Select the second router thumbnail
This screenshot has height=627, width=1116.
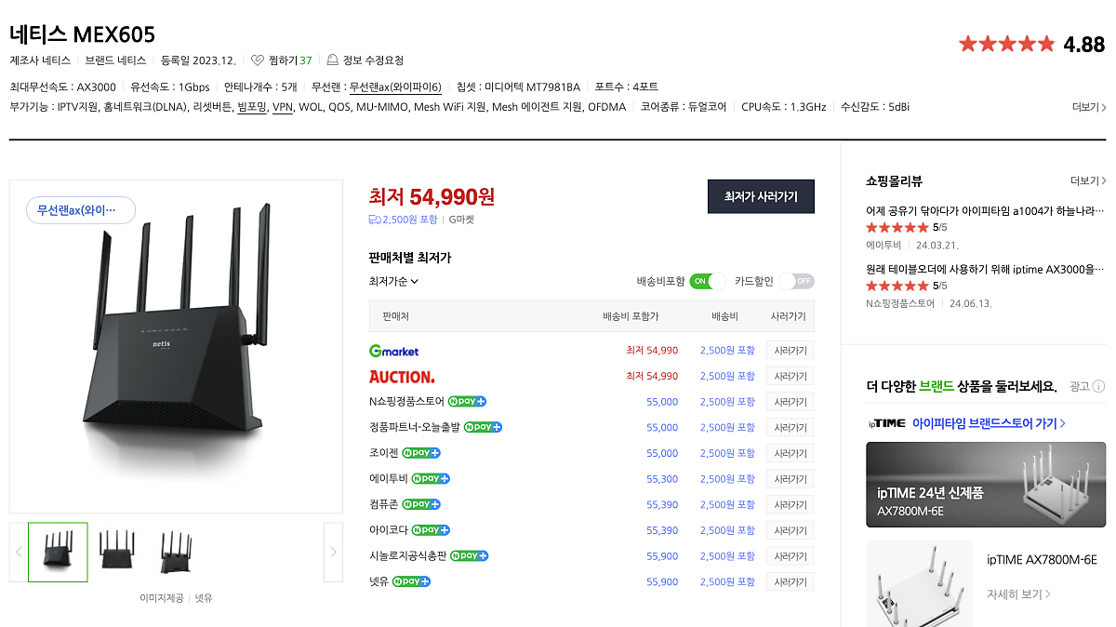click(x=117, y=552)
